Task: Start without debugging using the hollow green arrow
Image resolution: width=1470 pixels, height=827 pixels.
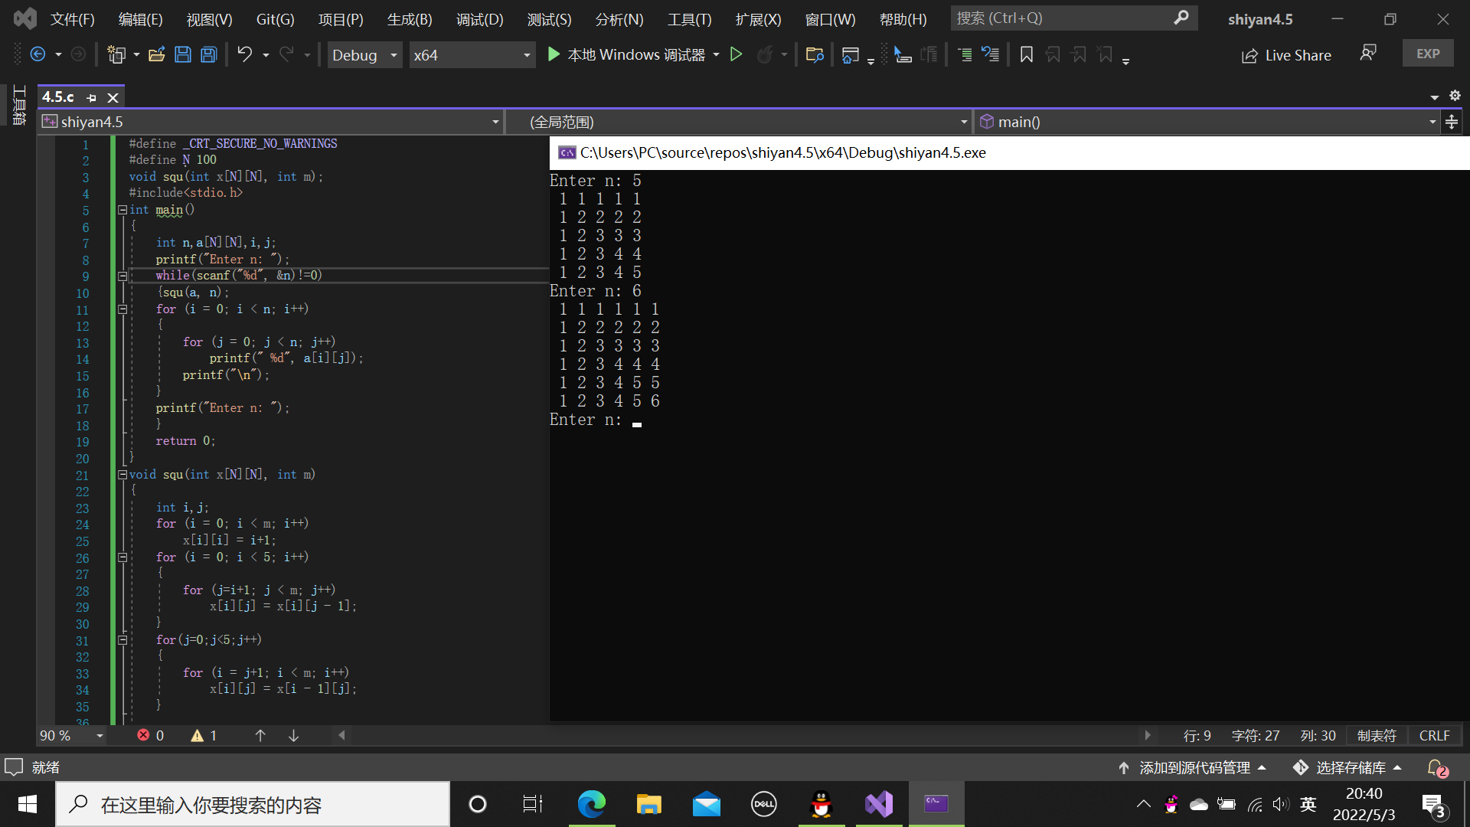Action: (736, 54)
